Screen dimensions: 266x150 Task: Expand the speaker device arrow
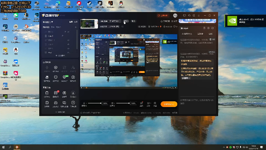tap(114, 103)
